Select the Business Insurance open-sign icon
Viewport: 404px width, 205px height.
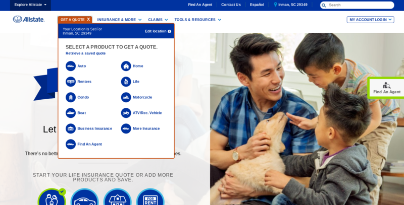pos(71,129)
